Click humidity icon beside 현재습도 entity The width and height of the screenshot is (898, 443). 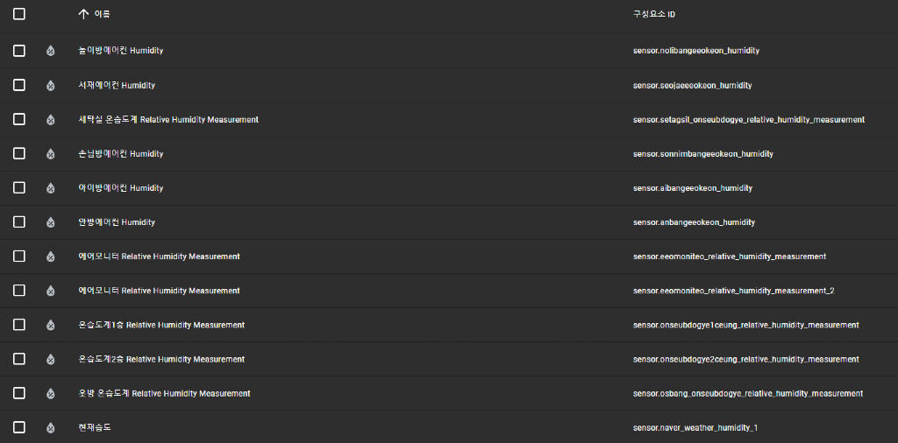click(x=51, y=427)
